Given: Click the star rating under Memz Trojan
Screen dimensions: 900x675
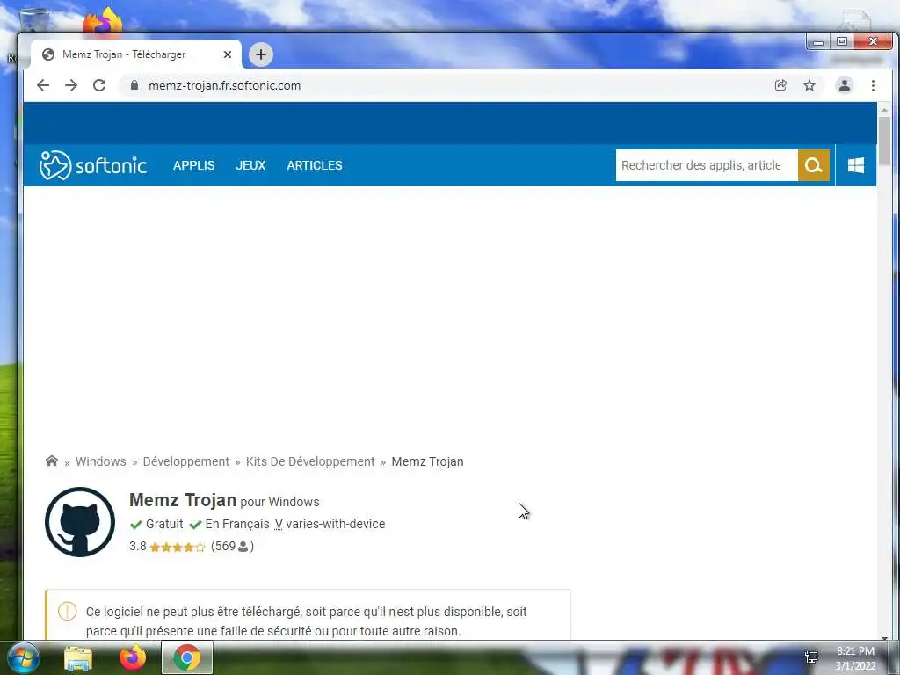Looking at the screenshot, I should point(177,547).
